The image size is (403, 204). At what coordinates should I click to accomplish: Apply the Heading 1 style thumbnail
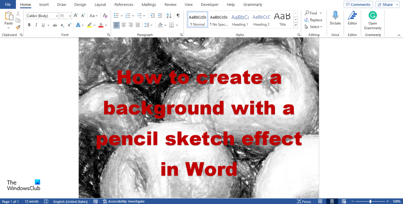pos(240,20)
